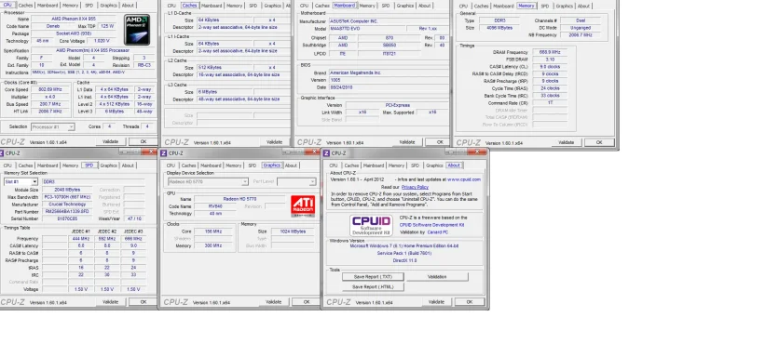
Task: Open the Processor #1 selection dropdown
Action: (x=53, y=127)
